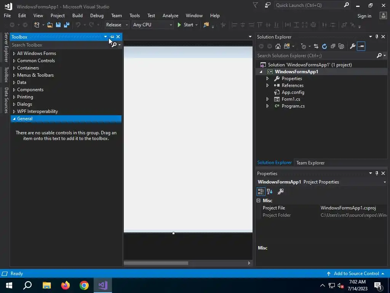Click the Show All Files icon
The height and width of the screenshot is (293, 390).
[x=341, y=46]
